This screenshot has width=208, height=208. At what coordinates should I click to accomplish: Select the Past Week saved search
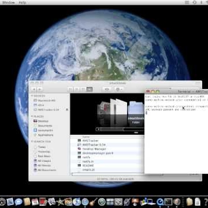click(42, 156)
